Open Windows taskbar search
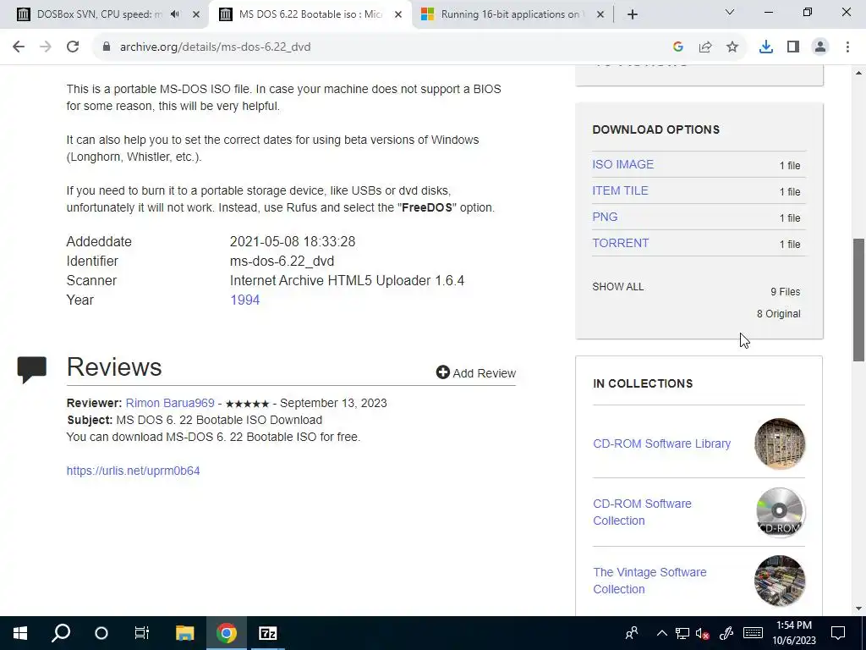This screenshot has height=650, width=866. pyautogui.click(x=61, y=633)
